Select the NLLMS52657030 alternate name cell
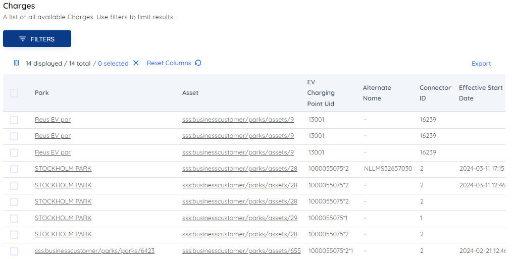Image resolution: width=512 pixels, height=259 pixels. pos(388,169)
